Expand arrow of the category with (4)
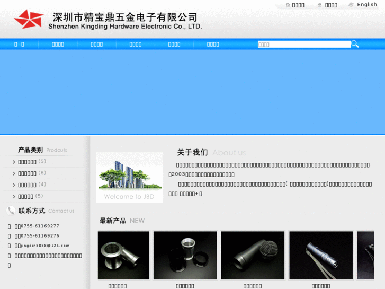Viewport: 385px width, 289px height. coord(14,185)
